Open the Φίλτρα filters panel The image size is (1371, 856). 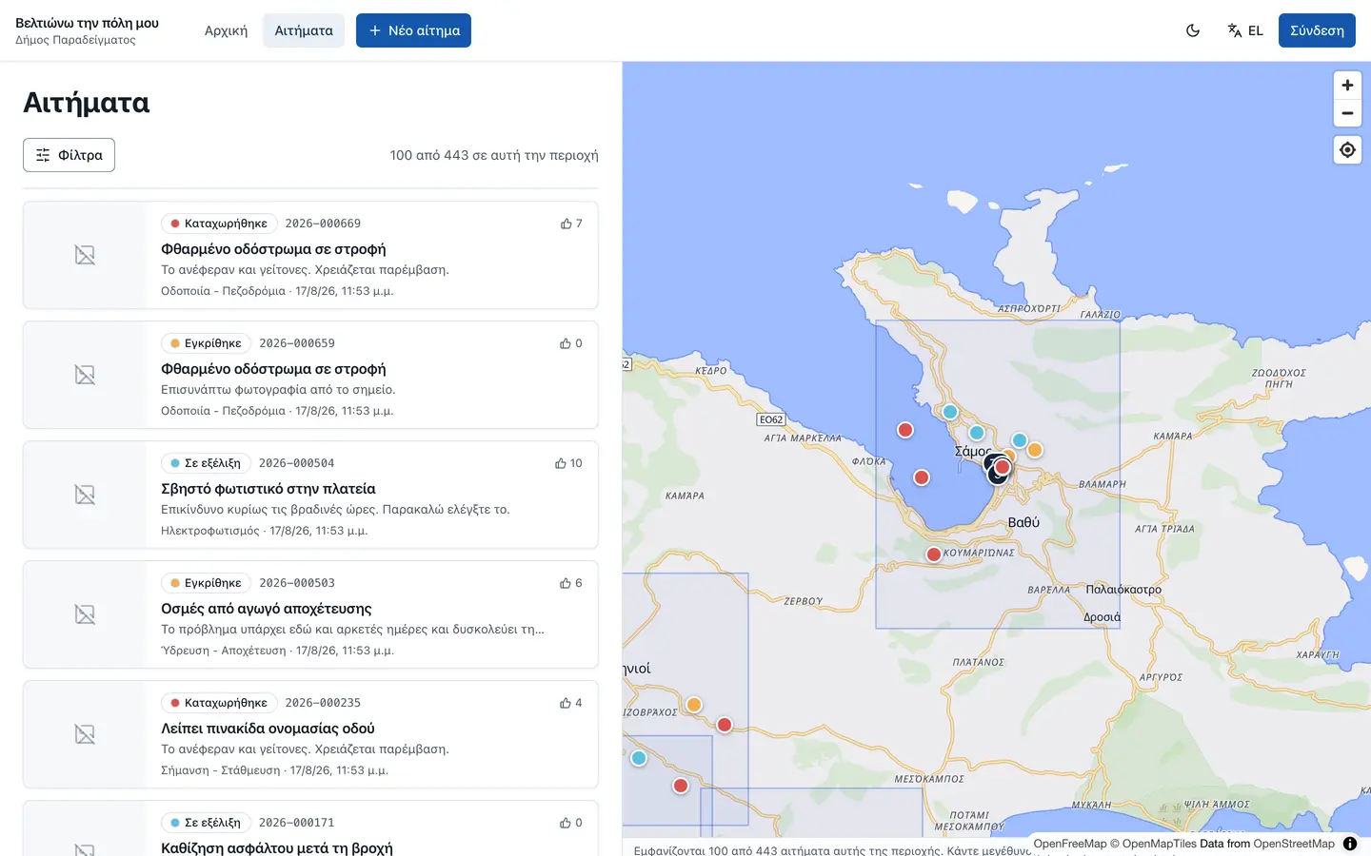69,155
